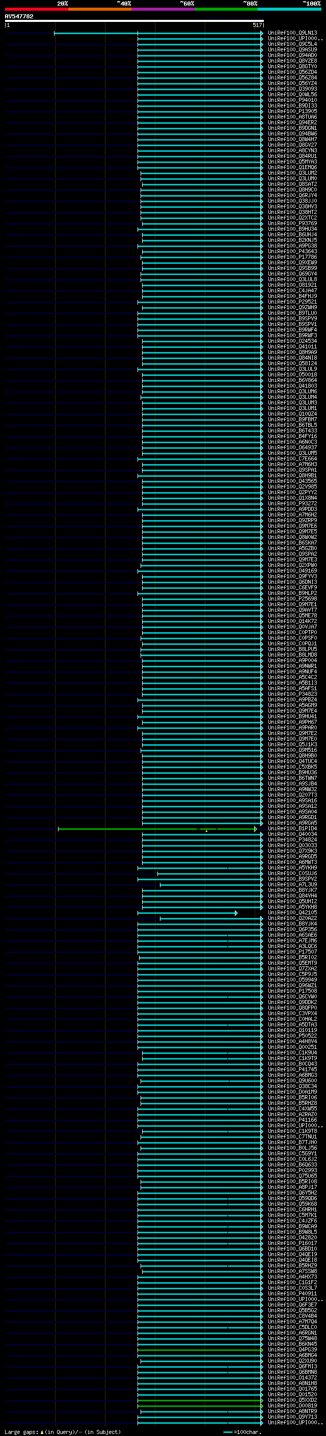Select the UniRef100_B9HU34 label
326x1436 pixels.
tap(292, 229)
